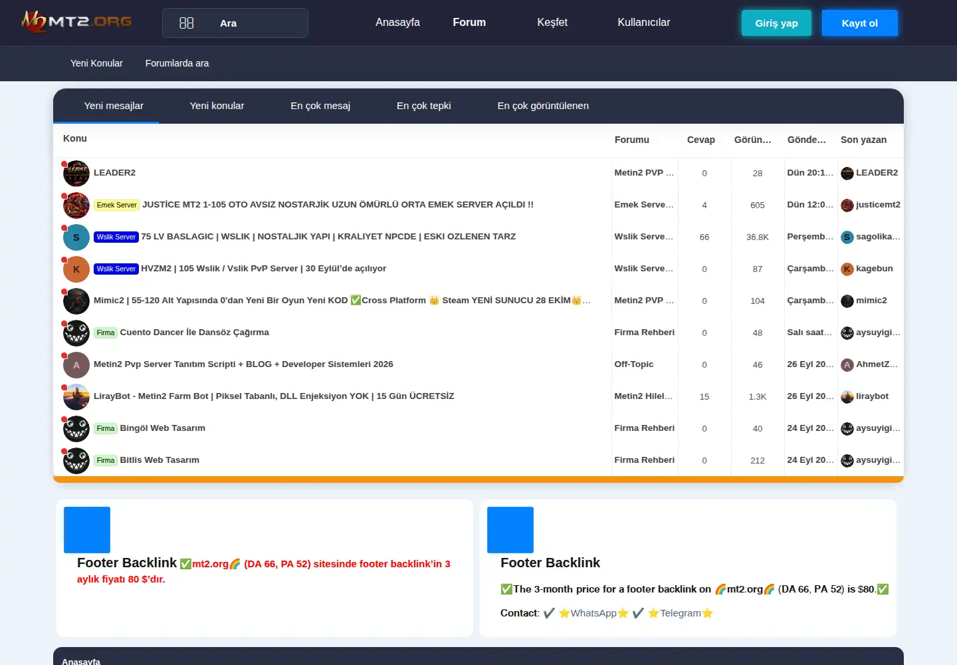The width and height of the screenshot is (957, 665).
Task: Show the En çok görüntülenen tab
Action: [543, 106]
